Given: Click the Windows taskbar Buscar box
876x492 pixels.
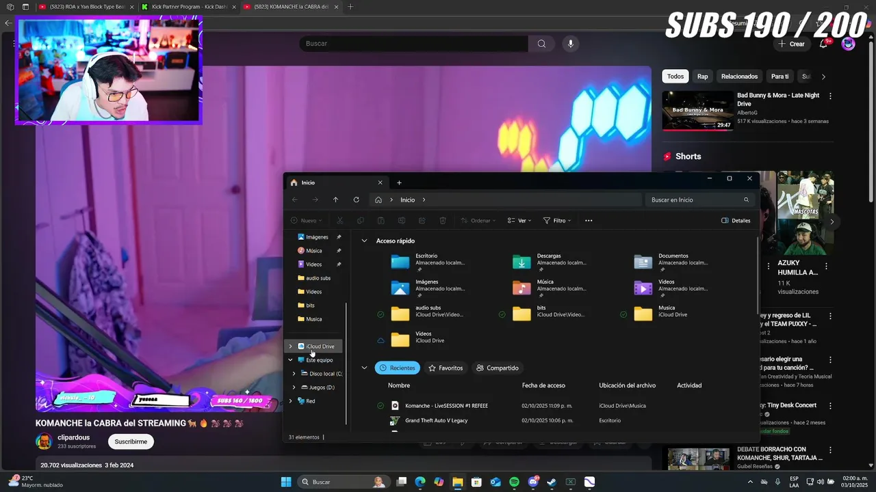Looking at the screenshot, I should point(344,482).
